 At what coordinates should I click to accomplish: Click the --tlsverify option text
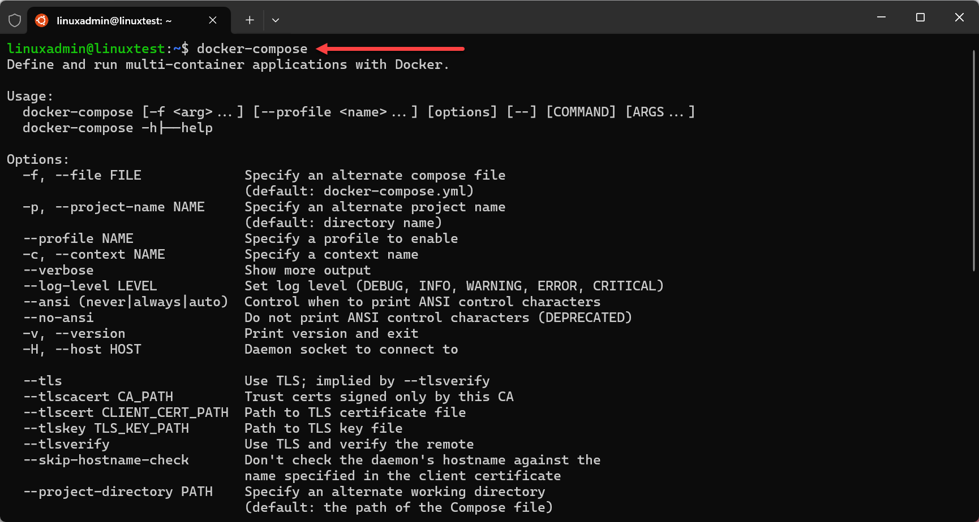tap(66, 444)
